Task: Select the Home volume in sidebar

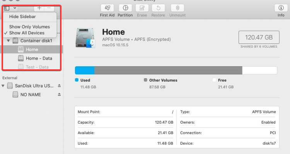Action: point(31,49)
